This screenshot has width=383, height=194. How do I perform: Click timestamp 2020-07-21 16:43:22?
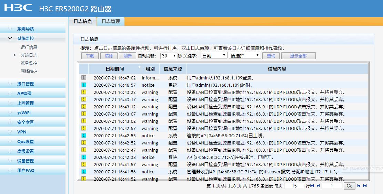tap(114, 93)
